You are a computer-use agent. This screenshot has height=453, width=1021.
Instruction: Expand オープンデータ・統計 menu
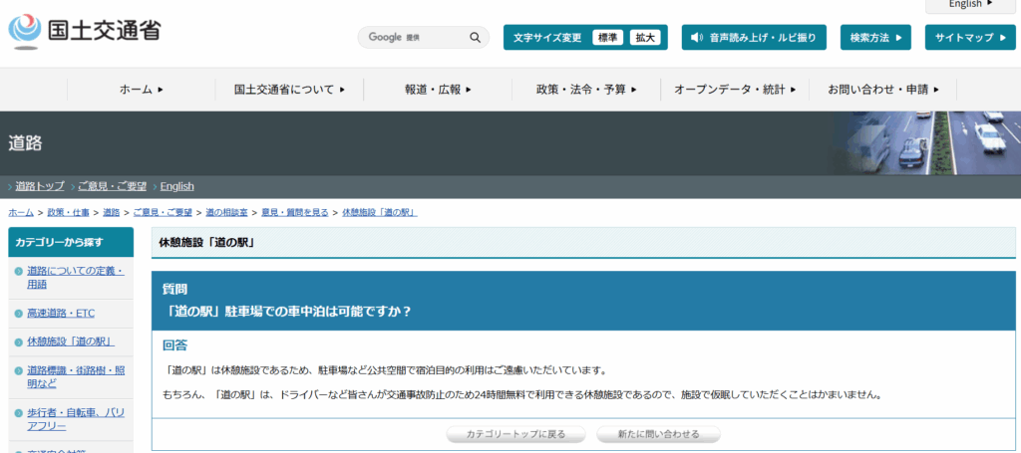[x=735, y=89]
